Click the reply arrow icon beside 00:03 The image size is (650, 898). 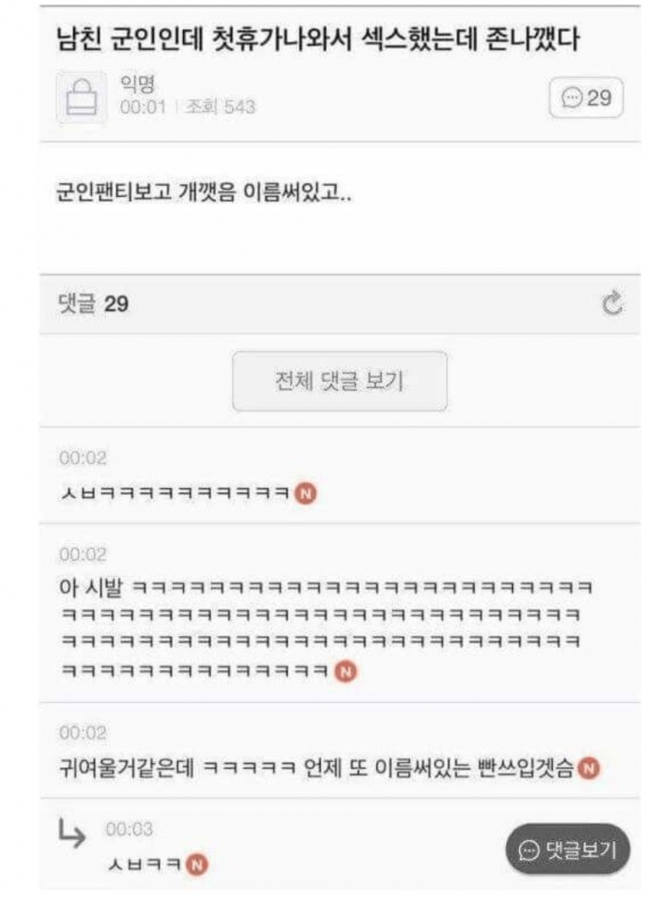coord(72,833)
